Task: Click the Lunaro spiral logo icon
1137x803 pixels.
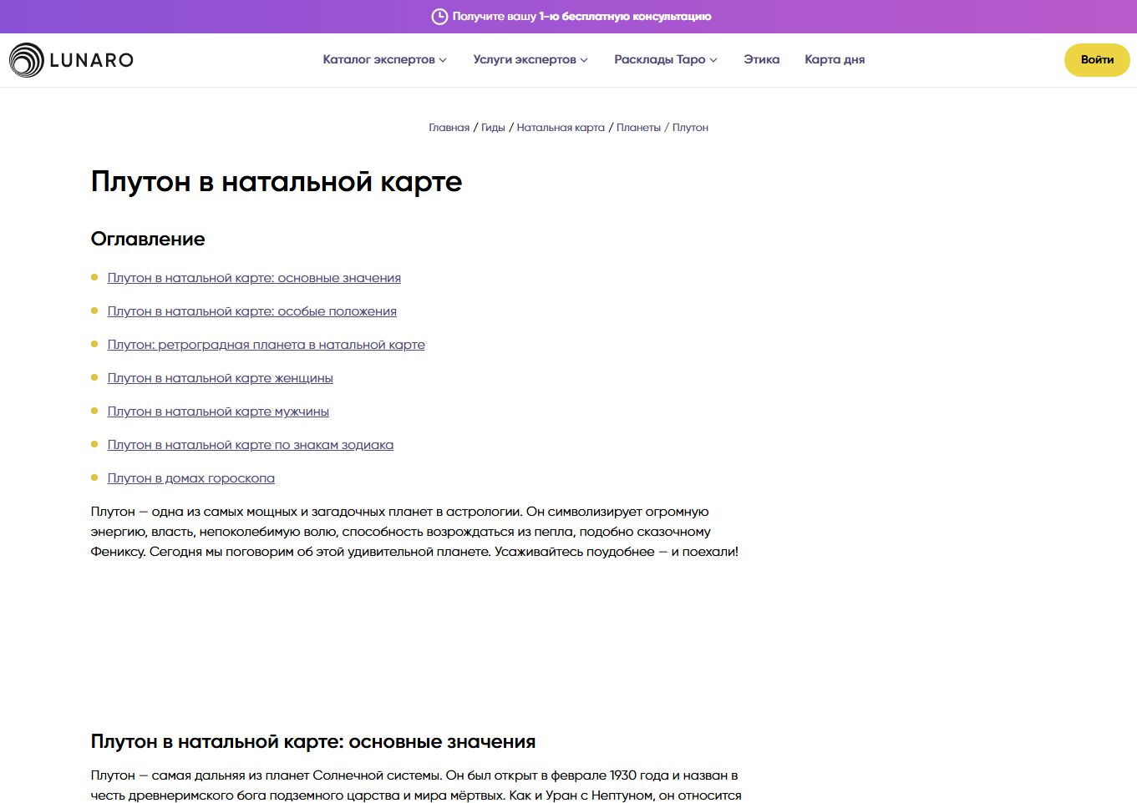Action: [27, 60]
